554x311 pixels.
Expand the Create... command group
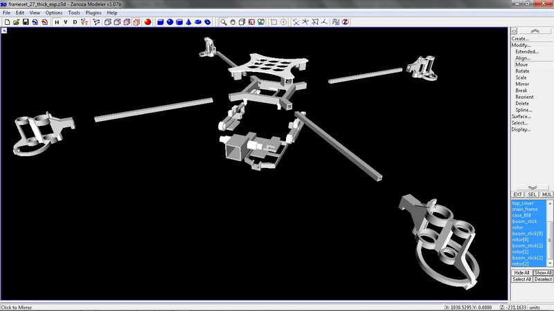click(520, 39)
